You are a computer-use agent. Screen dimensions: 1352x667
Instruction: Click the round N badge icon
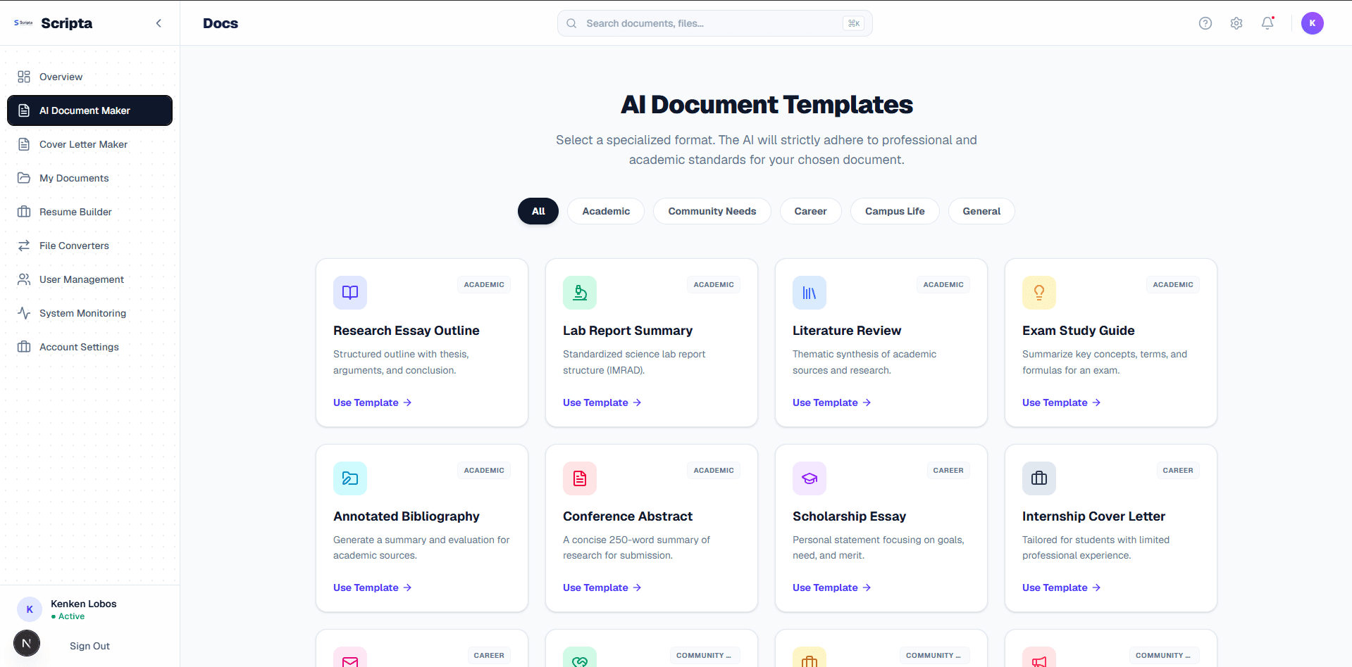[27, 643]
